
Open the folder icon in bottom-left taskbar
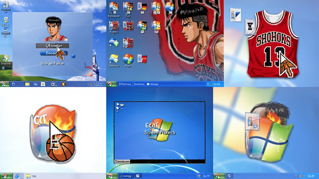28,176
